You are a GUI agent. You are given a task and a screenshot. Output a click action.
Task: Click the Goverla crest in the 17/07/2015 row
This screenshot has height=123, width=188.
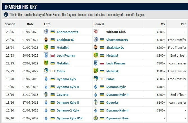pos(96,103)
